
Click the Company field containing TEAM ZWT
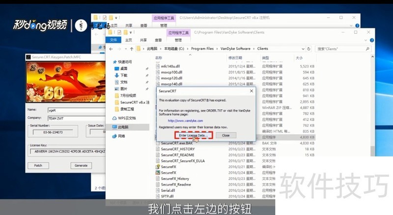coord(77,119)
